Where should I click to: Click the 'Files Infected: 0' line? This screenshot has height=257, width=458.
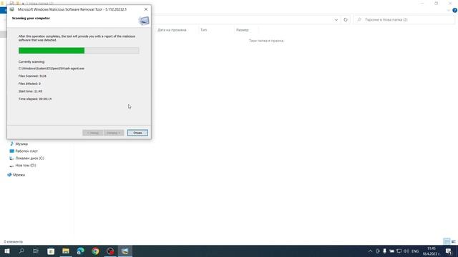pyautogui.click(x=29, y=84)
